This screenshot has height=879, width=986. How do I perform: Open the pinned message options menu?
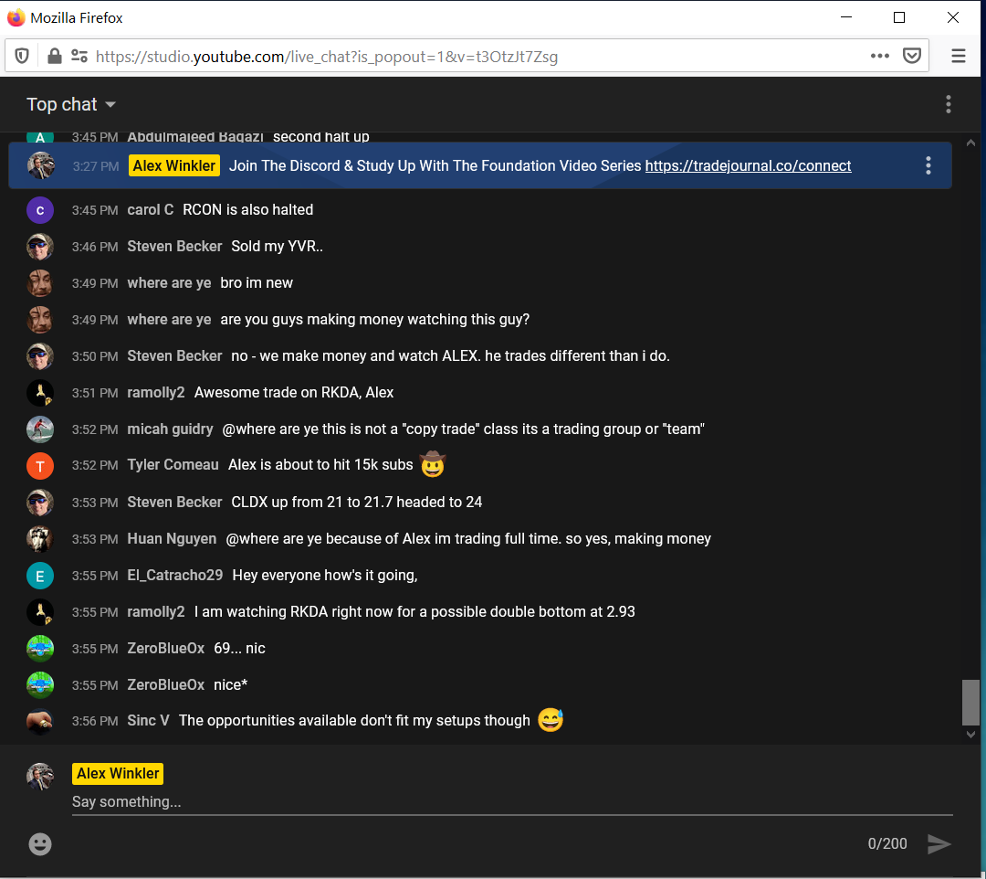[x=928, y=165]
